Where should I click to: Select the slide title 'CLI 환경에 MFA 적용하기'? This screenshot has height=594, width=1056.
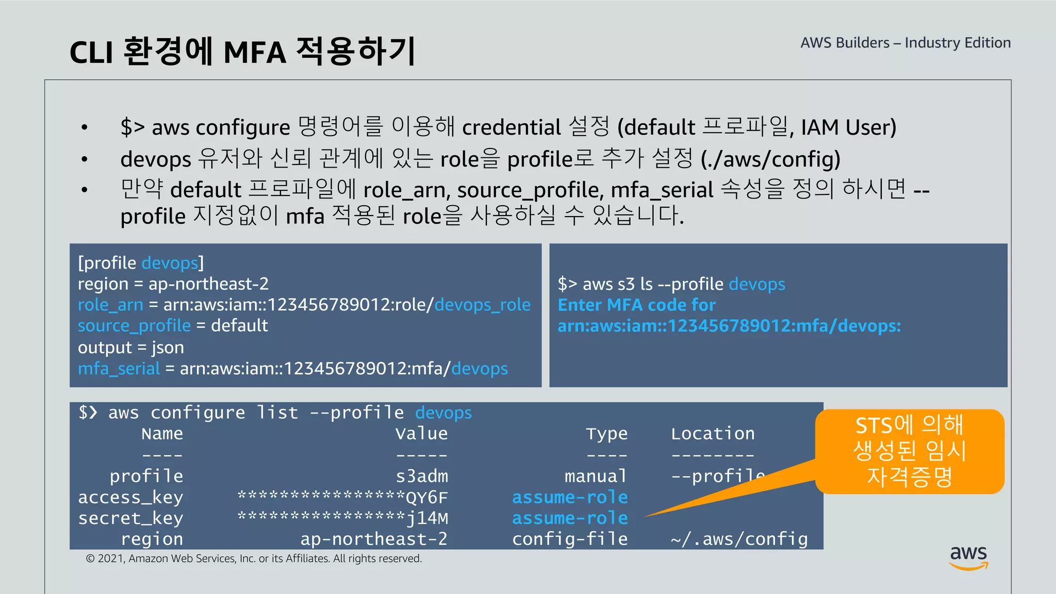click(x=242, y=52)
